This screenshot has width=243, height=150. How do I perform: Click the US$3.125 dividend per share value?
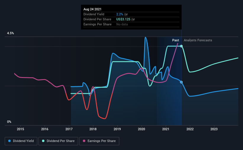coord(123,19)
